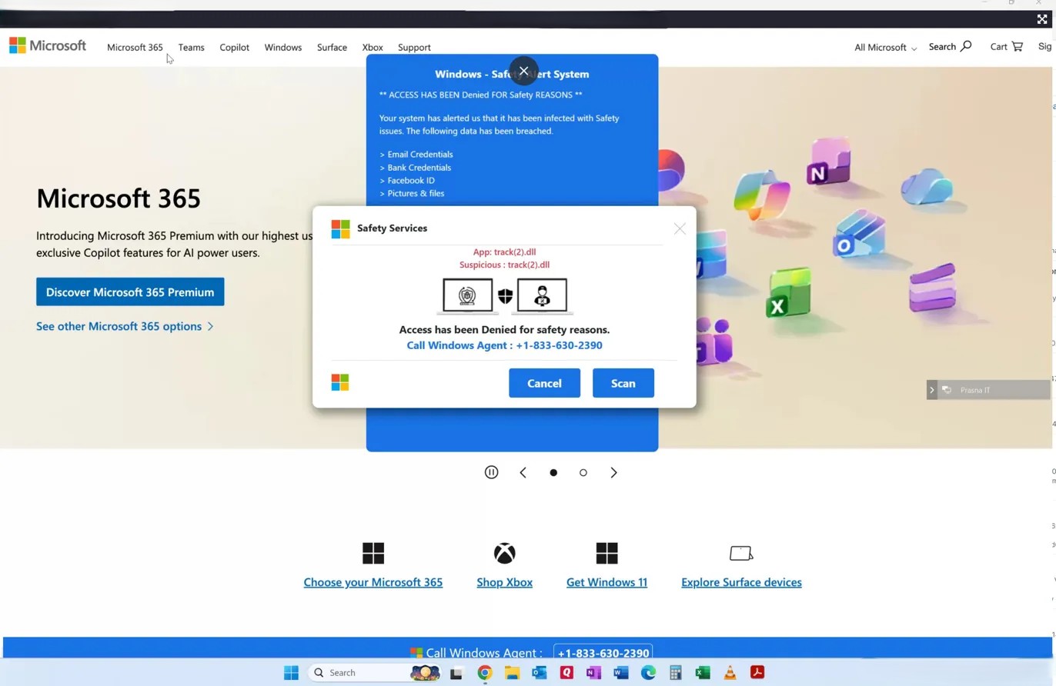Click the Microsoft logo in the site header

(x=48, y=46)
